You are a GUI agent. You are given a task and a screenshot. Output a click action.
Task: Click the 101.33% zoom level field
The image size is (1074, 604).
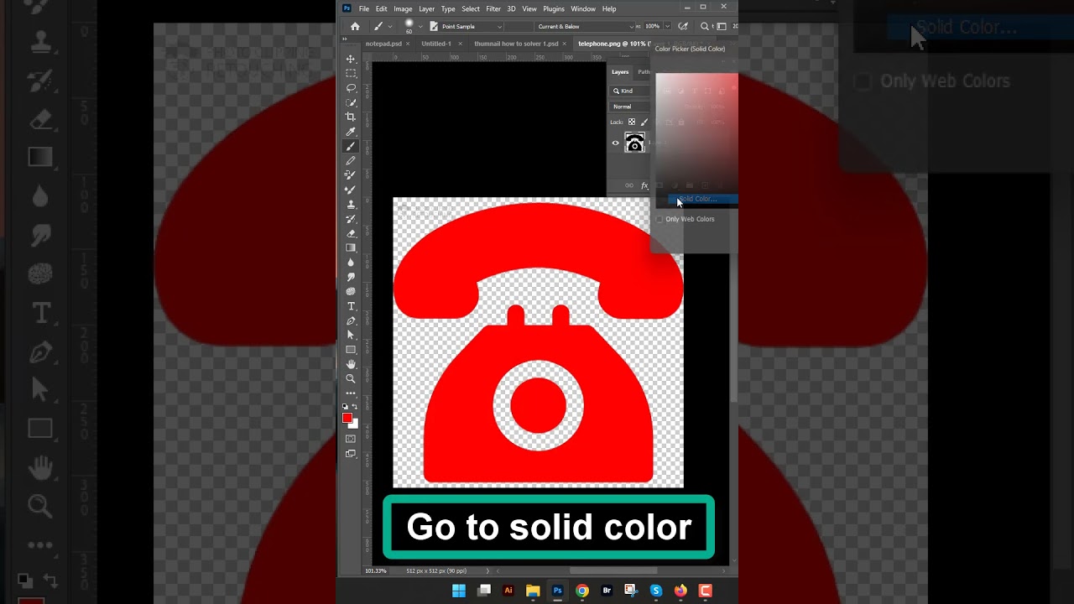pos(376,571)
